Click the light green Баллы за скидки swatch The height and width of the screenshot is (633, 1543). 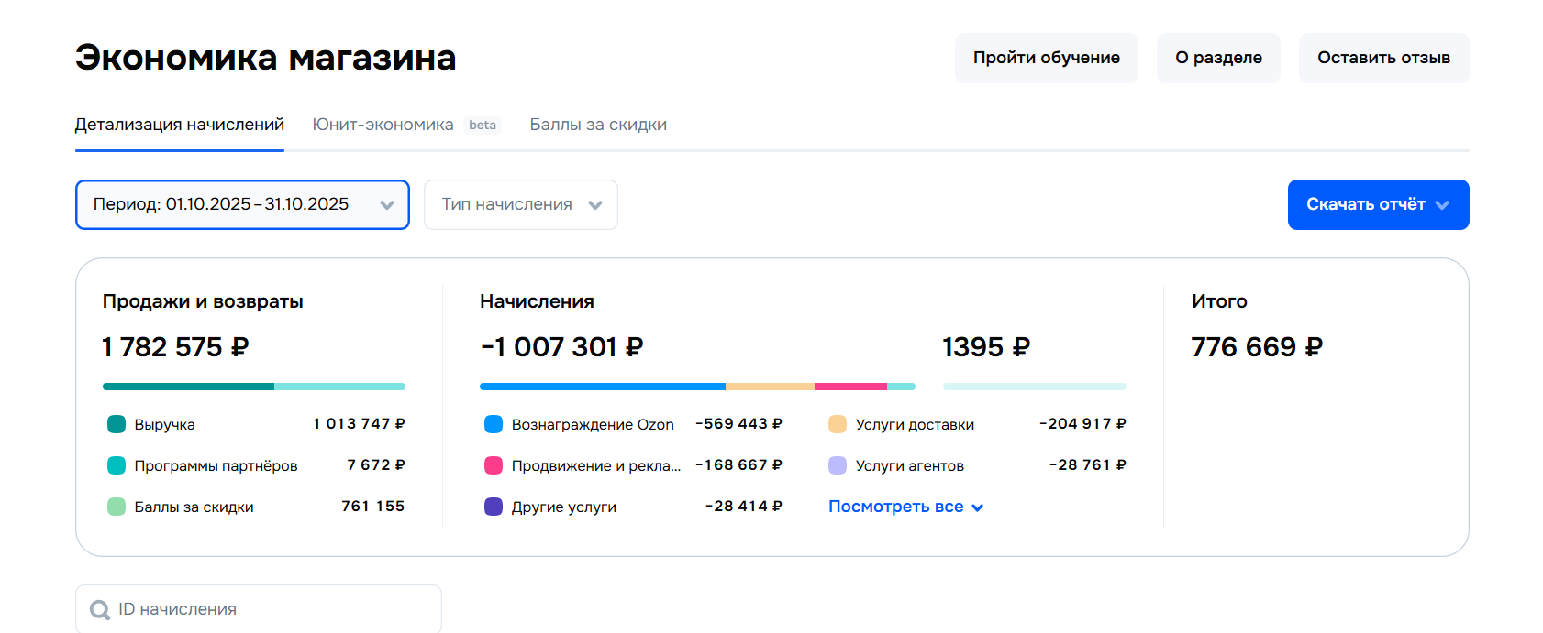pyautogui.click(x=117, y=507)
